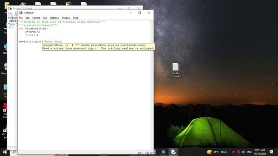Open the Windows Start menu

pos(5,152)
